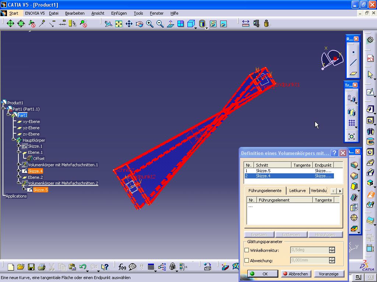Click the Line tool in R... palette
This screenshot has height=282, width=377.
353,62
